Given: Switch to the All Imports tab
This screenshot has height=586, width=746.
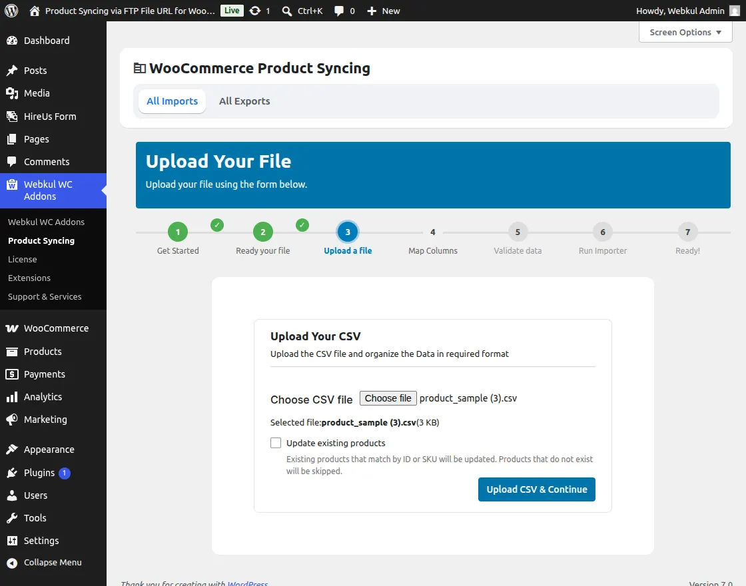Looking at the screenshot, I should tap(173, 101).
